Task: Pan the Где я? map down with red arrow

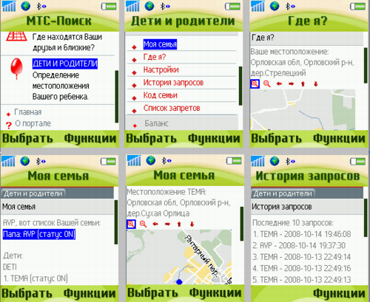Action: pyautogui.click(x=315, y=84)
